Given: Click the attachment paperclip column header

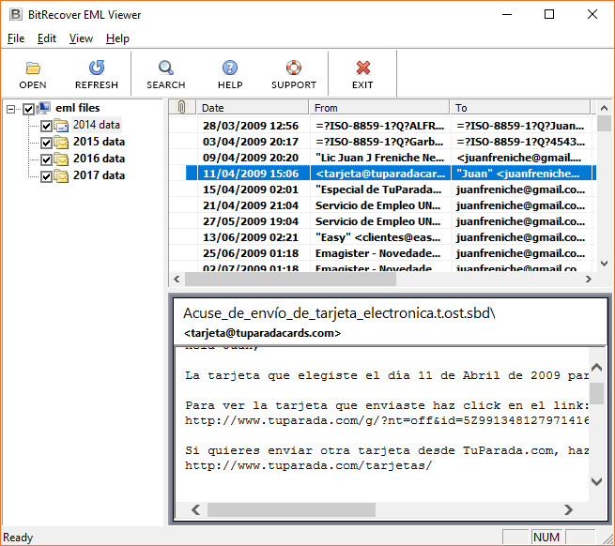Looking at the screenshot, I should pyautogui.click(x=182, y=107).
